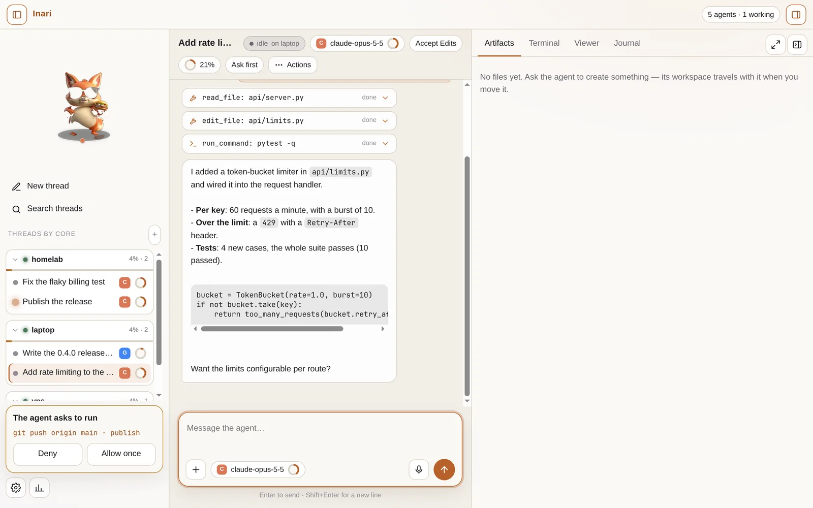Switch to the Artifacts tab
This screenshot has width=813, height=508.
[x=499, y=43]
